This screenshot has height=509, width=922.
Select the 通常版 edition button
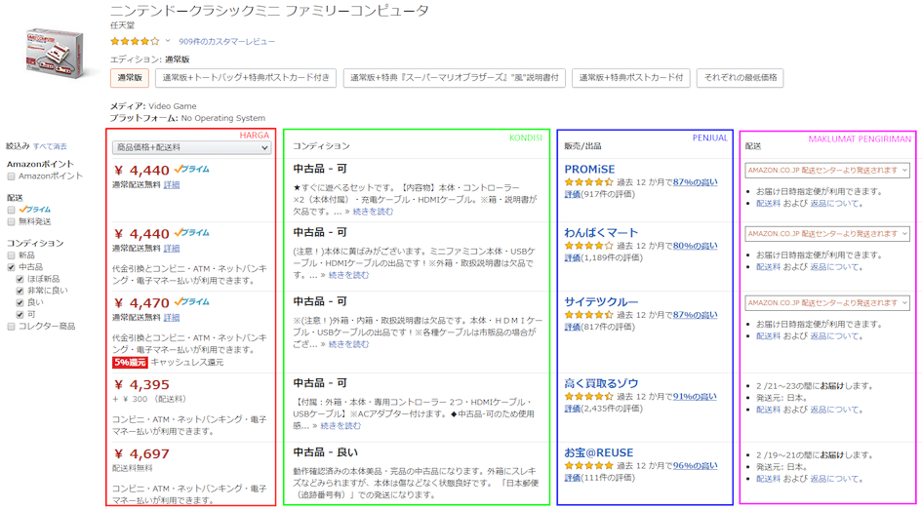130,78
